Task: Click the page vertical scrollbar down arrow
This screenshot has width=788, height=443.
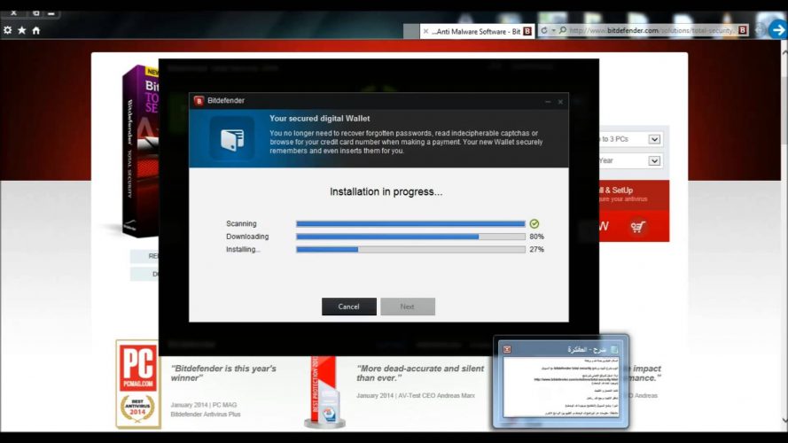Action: 784,421
